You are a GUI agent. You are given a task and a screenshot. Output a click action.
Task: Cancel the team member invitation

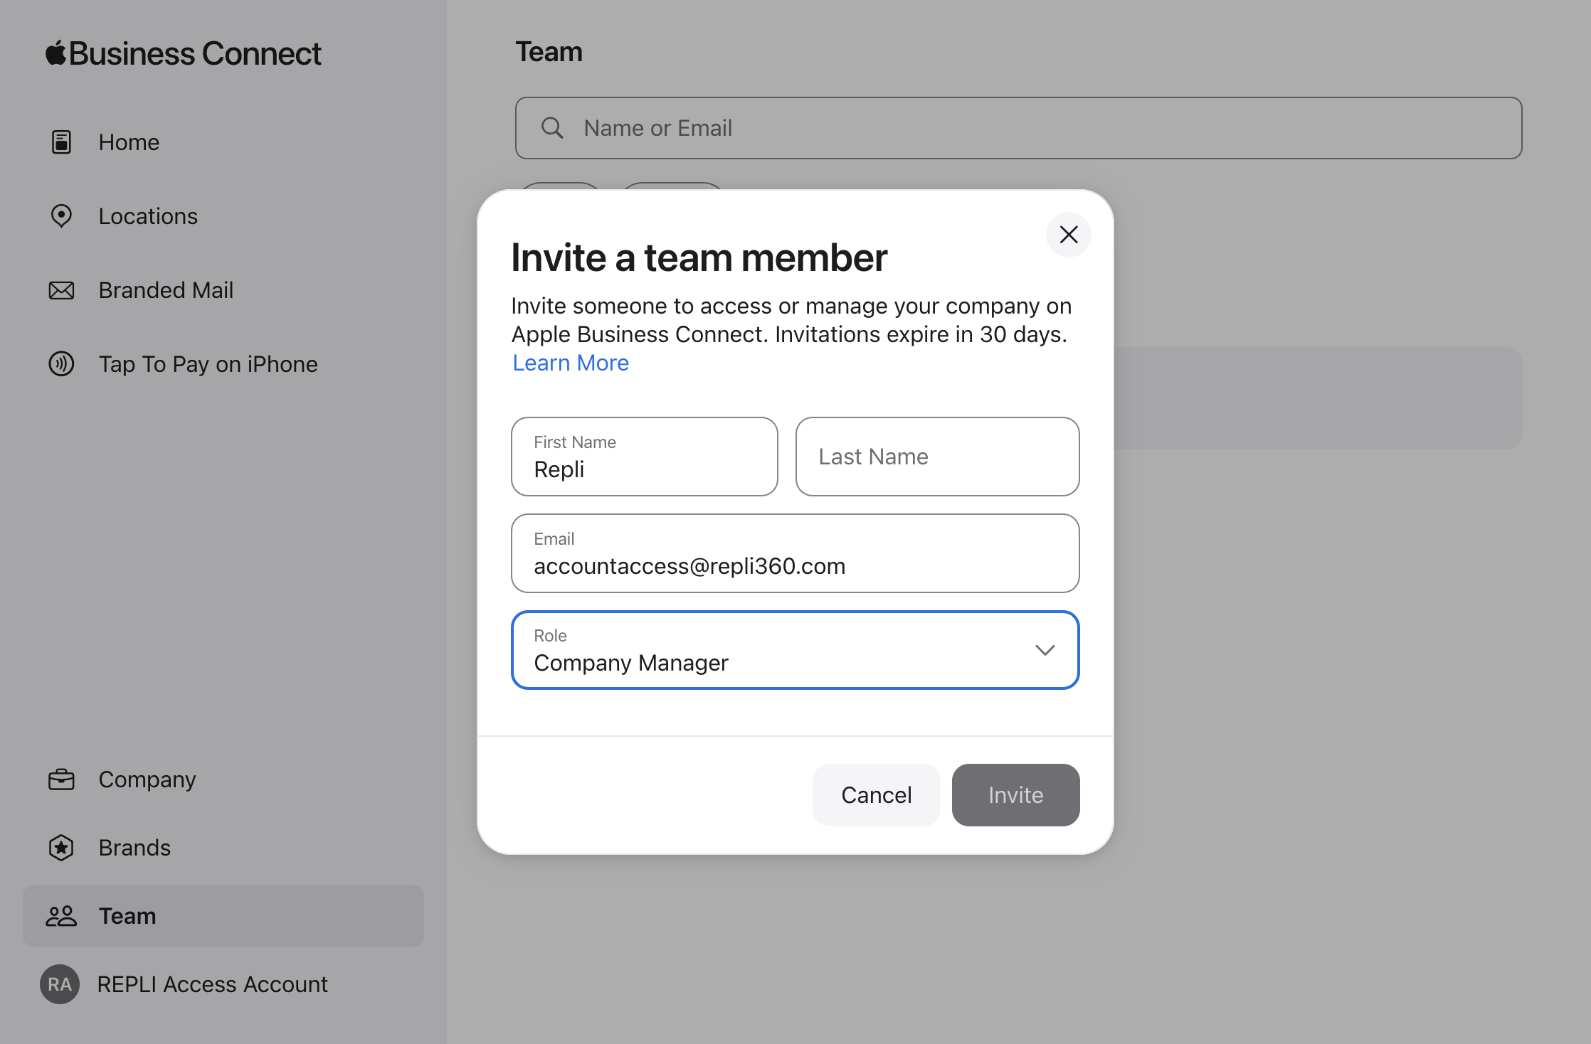(x=877, y=795)
